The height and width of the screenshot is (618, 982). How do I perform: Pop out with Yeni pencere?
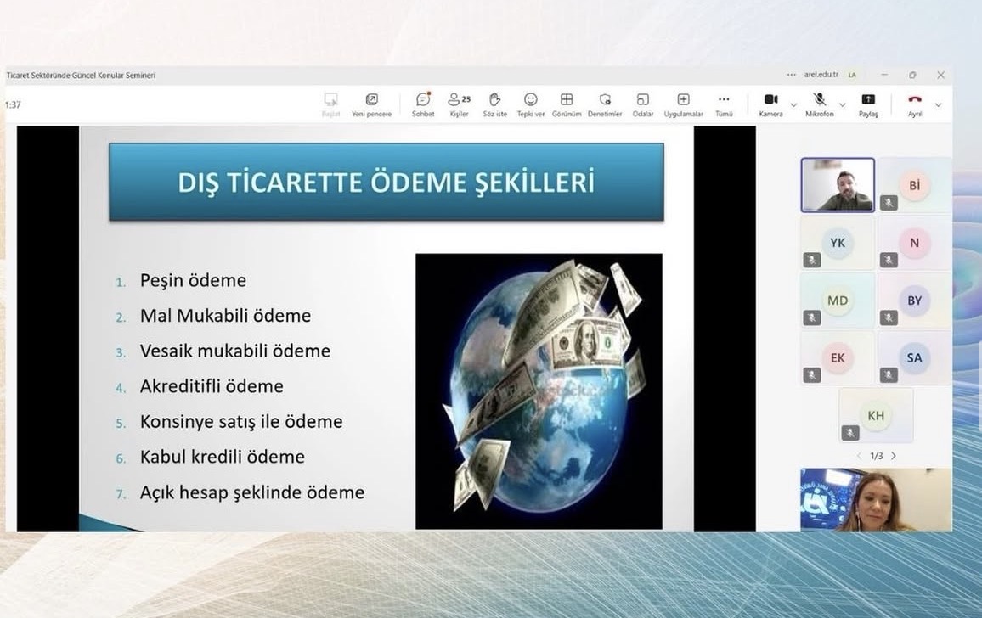tap(371, 104)
